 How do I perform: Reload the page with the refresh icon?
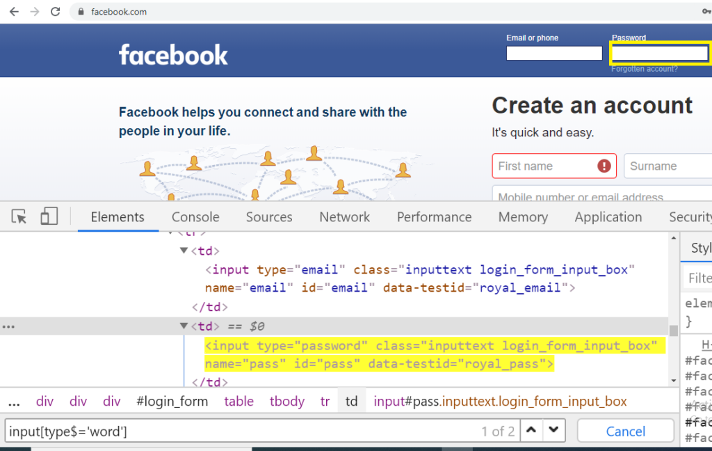click(56, 12)
